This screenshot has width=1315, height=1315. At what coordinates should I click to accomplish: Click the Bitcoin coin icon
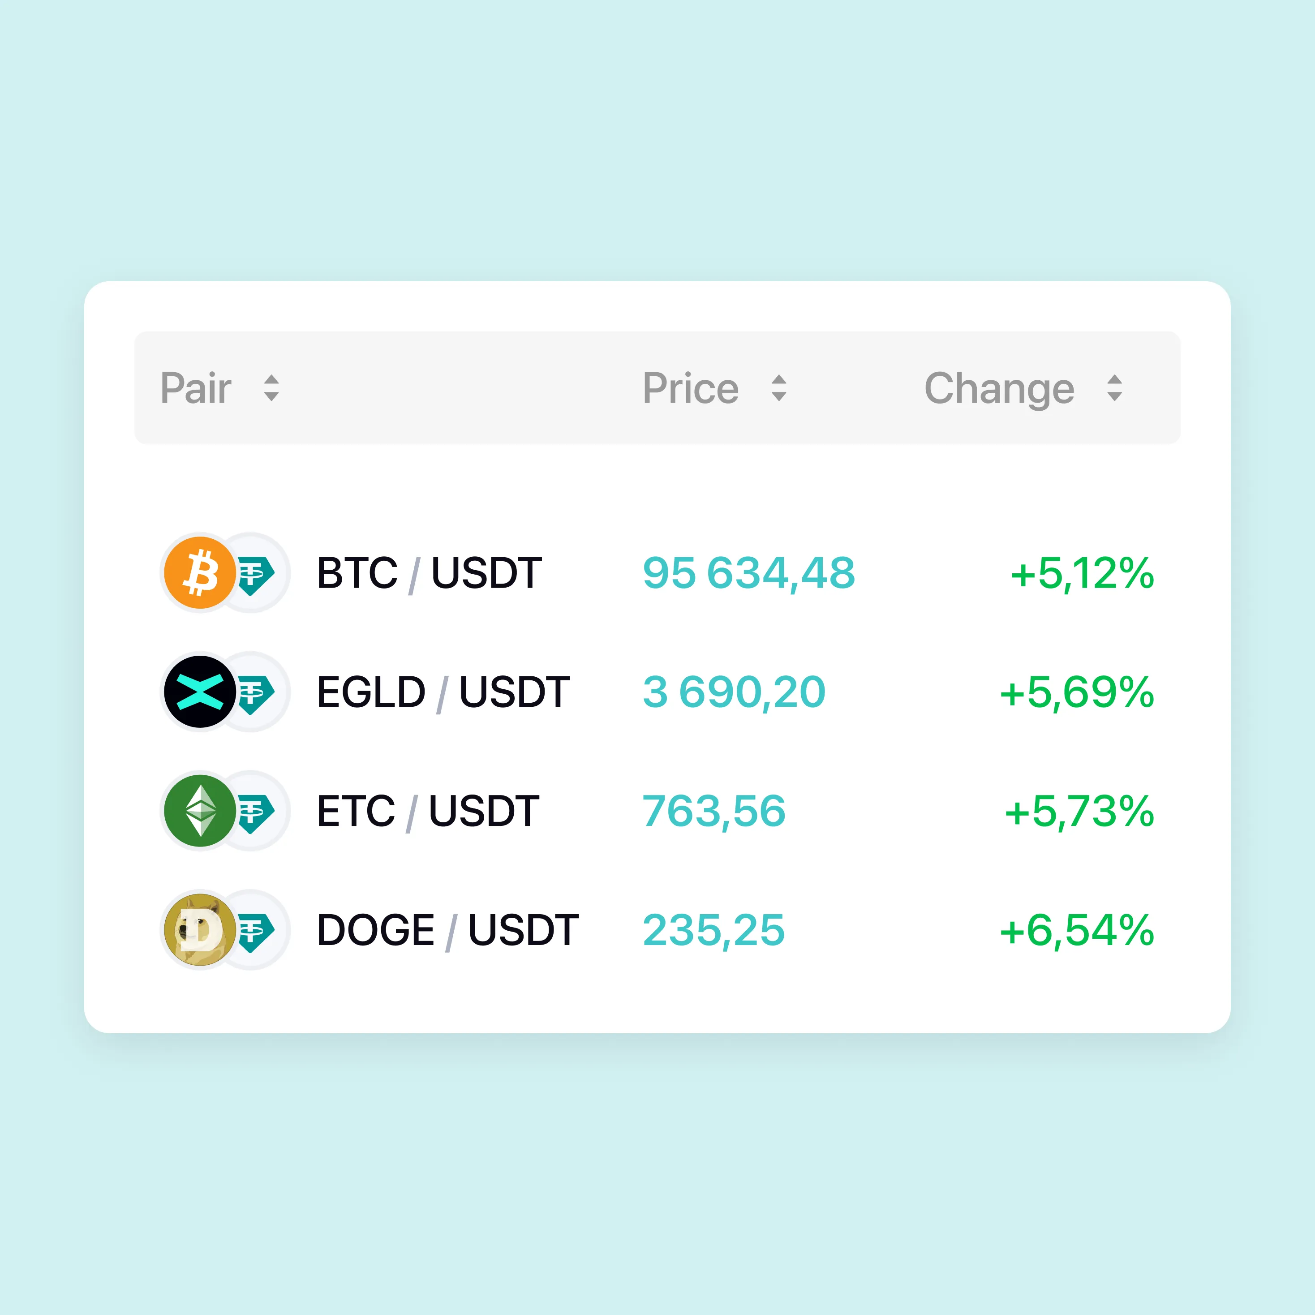(199, 572)
